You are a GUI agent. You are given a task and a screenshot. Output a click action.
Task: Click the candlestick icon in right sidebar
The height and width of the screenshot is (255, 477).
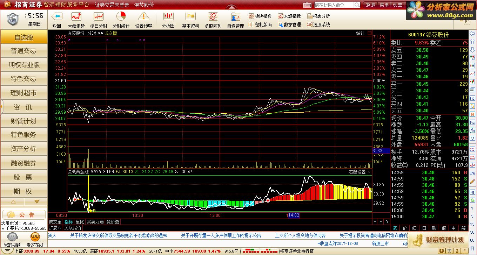tap(472, 83)
